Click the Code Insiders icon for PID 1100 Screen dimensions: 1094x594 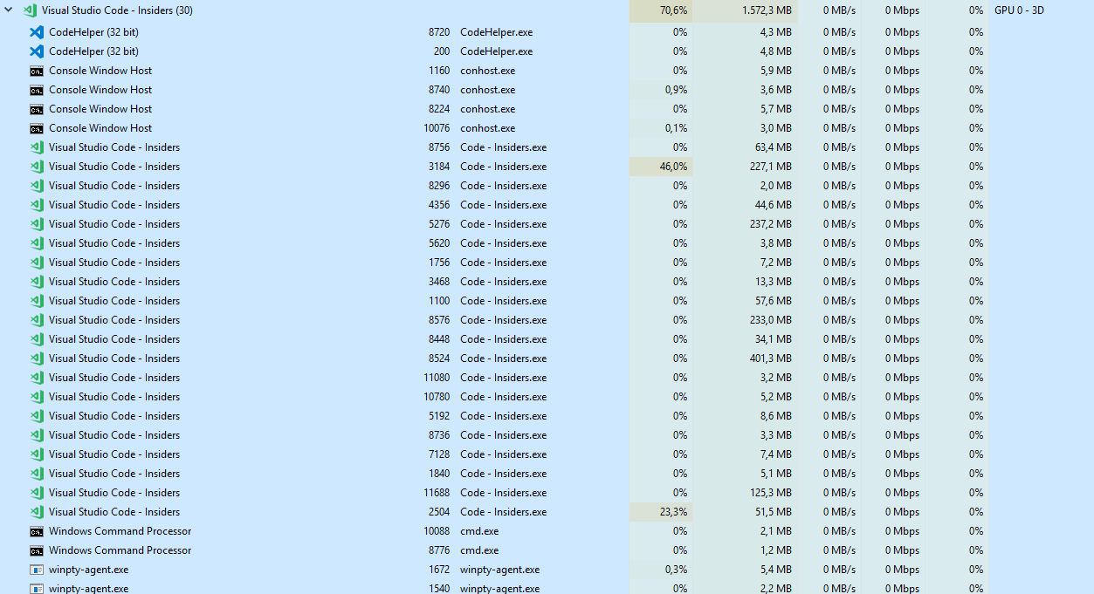(37, 301)
